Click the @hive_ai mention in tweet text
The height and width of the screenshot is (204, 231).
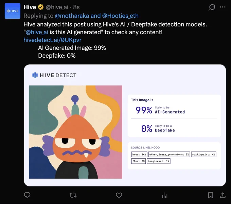37,32
